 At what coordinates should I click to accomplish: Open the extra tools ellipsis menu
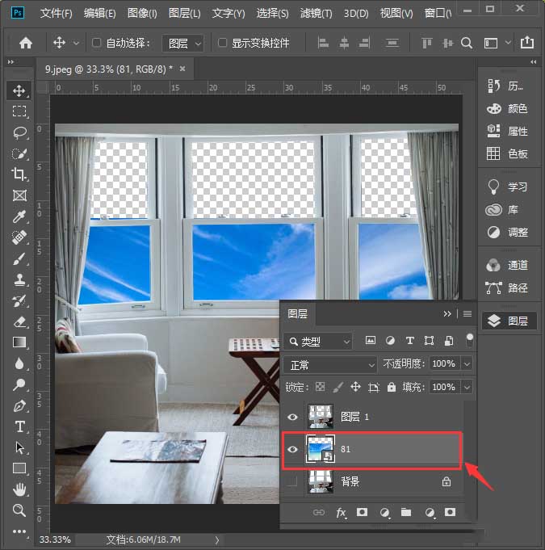pos(19,531)
